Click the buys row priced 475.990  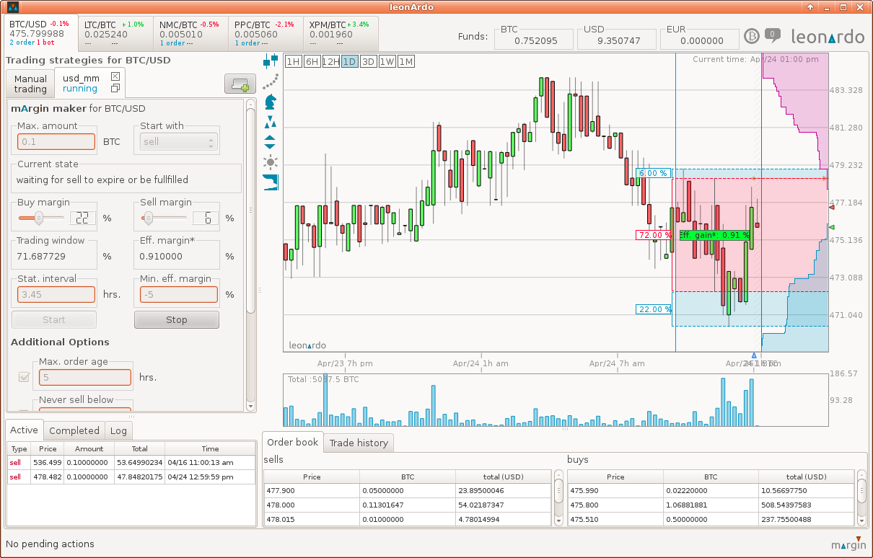711,490
